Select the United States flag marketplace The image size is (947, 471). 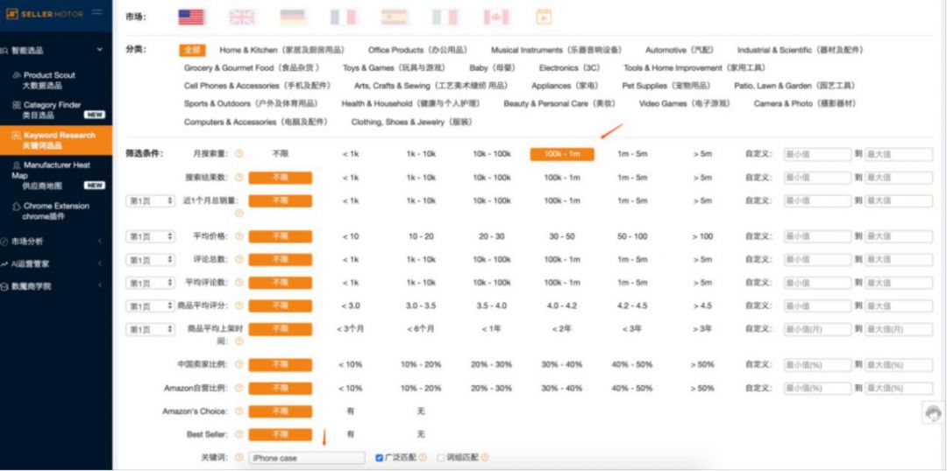pyautogui.click(x=190, y=17)
